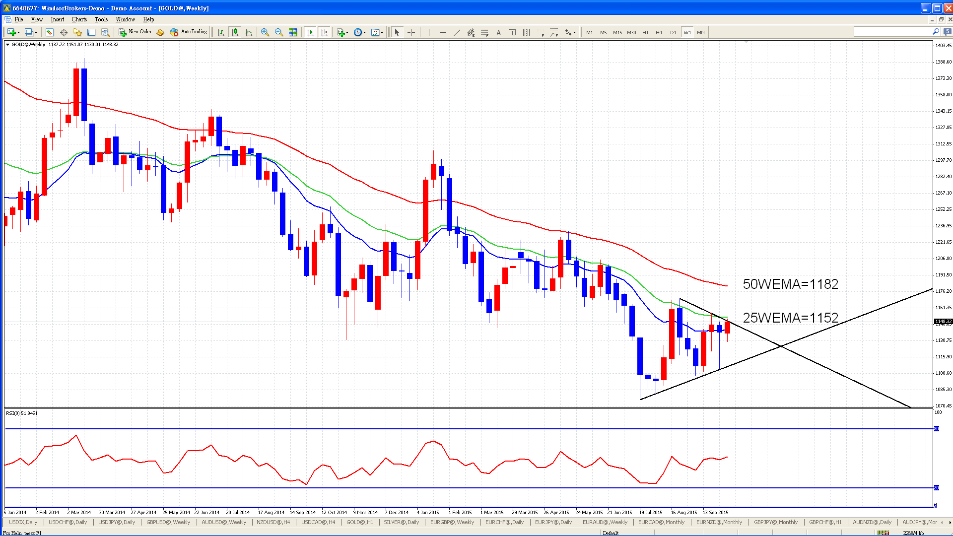Image resolution: width=953 pixels, height=536 pixels.
Task: Zoom in on the chart
Action: 265,32
